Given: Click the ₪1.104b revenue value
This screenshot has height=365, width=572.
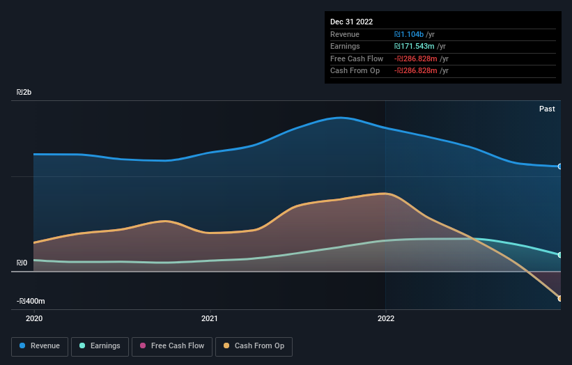Looking at the screenshot, I should pyautogui.click(x=408, y=34).
